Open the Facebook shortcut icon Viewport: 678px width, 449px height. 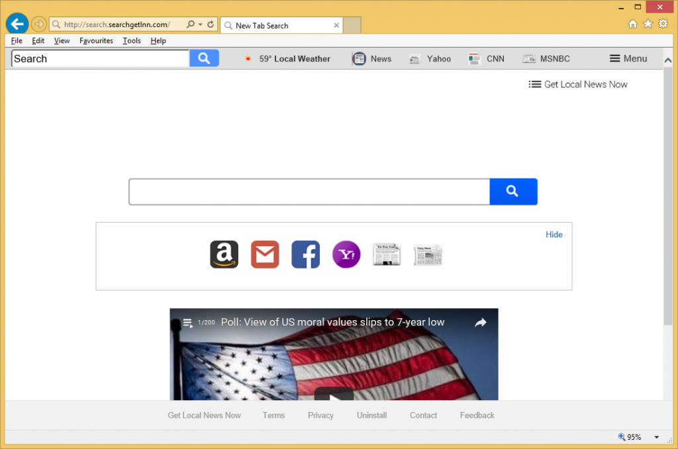tap(305, 255)
